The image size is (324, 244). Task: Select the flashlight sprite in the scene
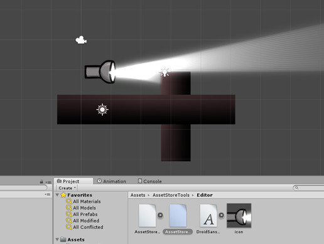click(100, 72)
